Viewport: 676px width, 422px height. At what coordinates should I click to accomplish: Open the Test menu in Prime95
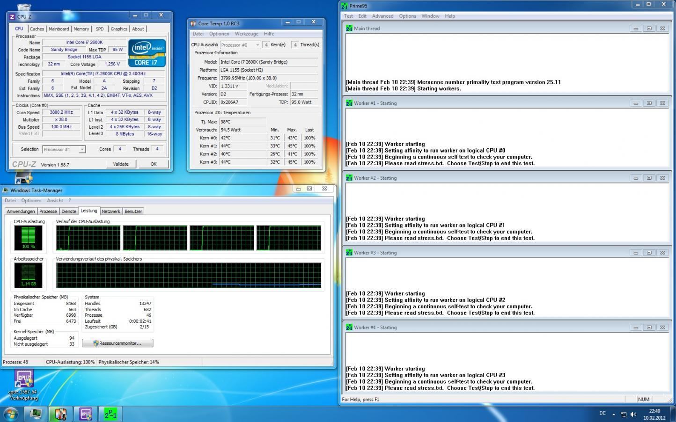pos(349,16)
